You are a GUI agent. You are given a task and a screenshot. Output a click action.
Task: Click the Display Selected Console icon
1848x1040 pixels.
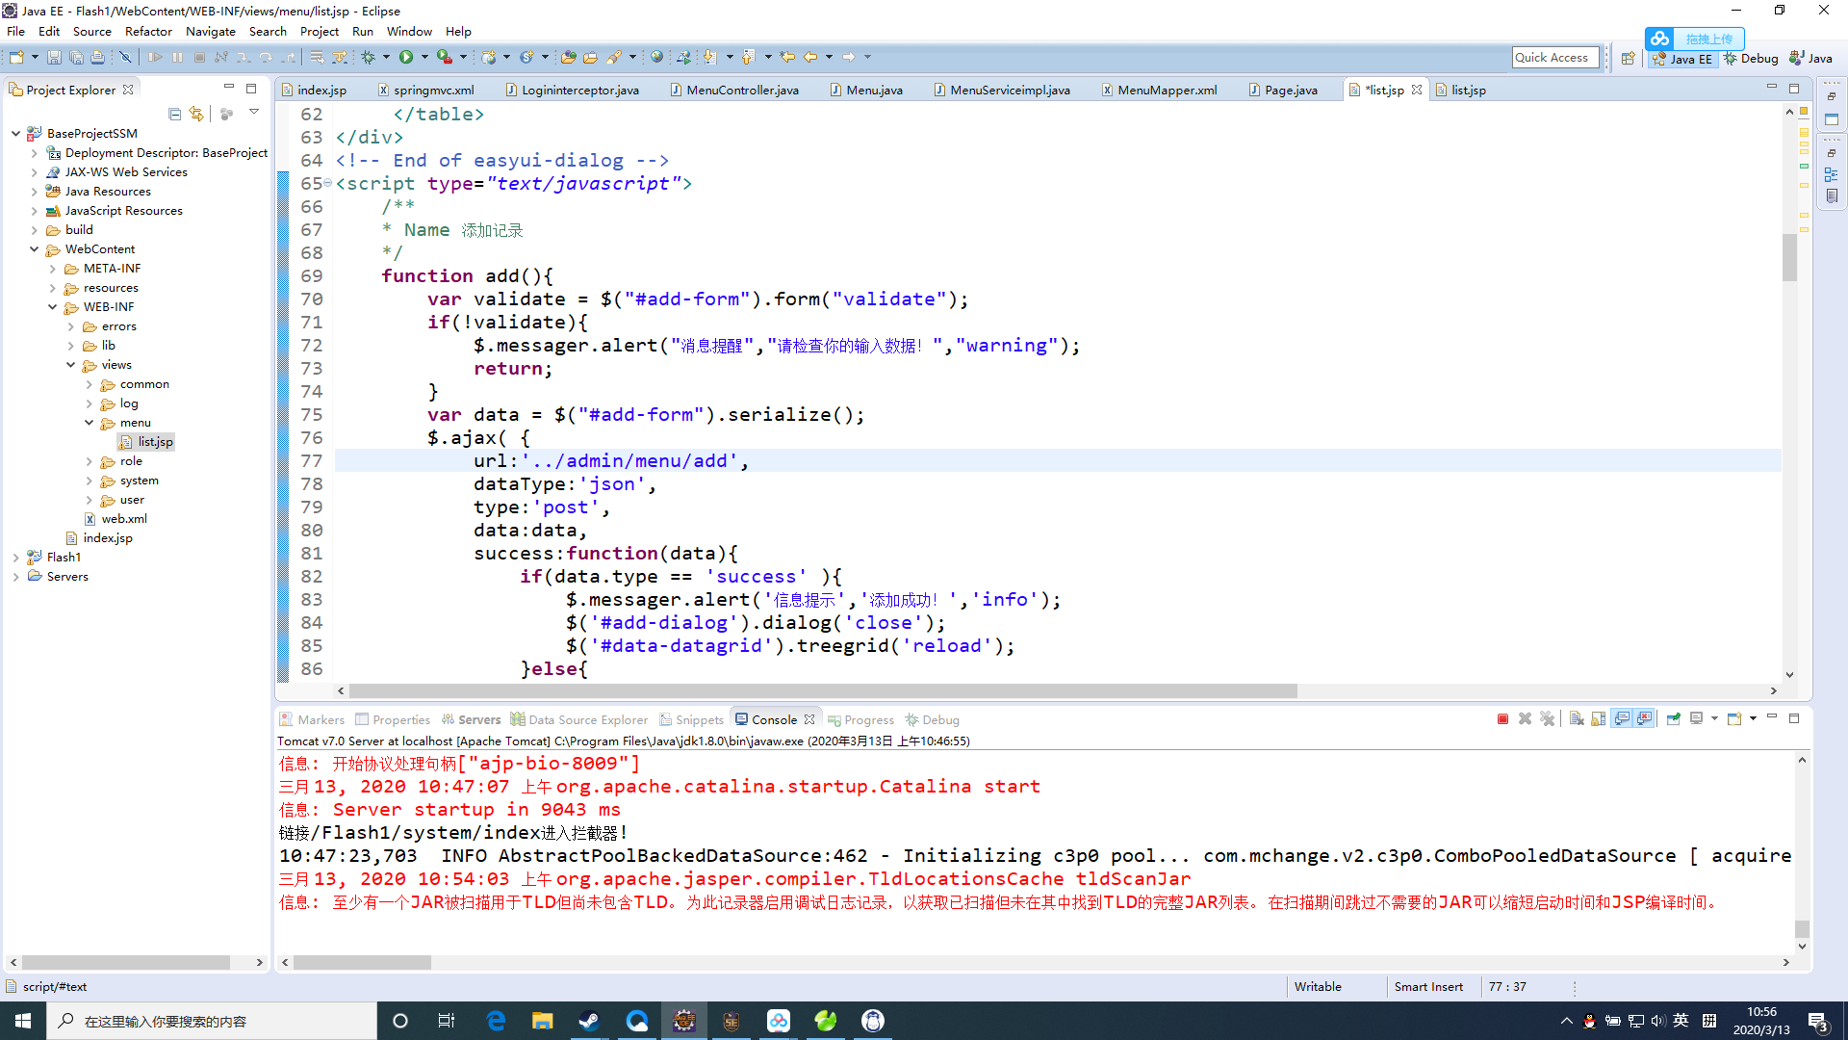pos(1697,719)
